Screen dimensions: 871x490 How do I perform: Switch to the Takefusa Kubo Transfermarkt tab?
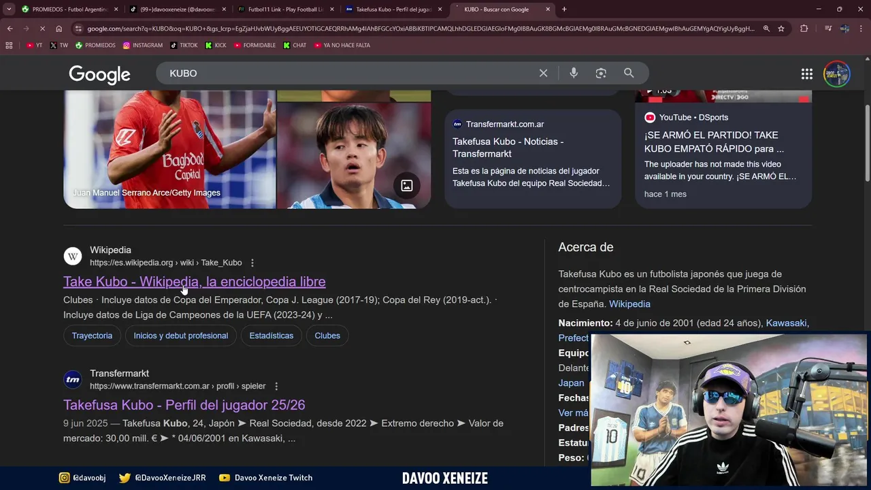[394, 10]
